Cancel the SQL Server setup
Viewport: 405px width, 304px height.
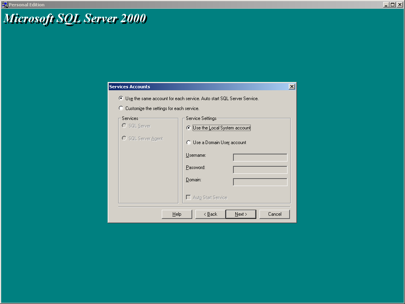[x=274, y=214]
